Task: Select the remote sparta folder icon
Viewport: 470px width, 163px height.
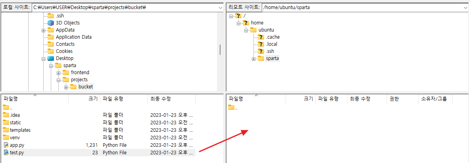Action: 261,58
